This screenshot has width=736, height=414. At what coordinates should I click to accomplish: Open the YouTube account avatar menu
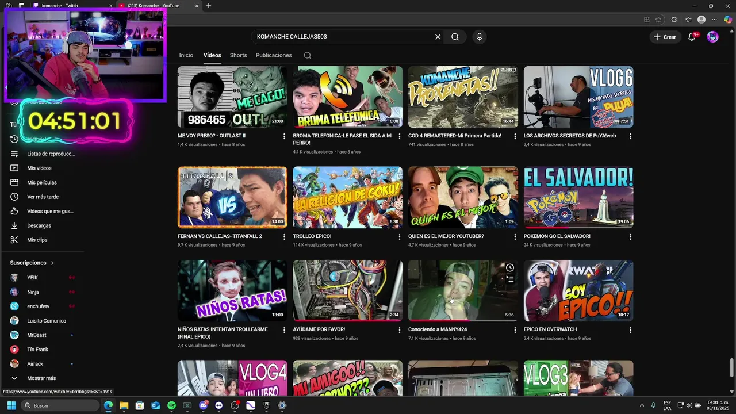click(713, 37)
